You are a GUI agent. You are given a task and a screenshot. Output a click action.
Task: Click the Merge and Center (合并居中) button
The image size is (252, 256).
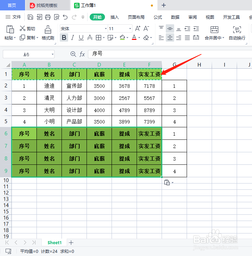tap(214, 33)
